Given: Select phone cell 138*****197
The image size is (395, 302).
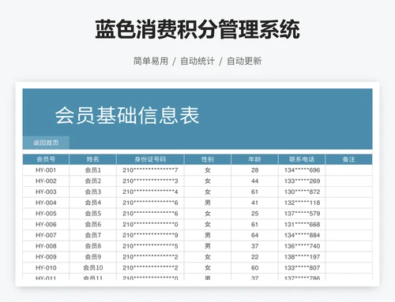Looking at the screenshot, I should point(302,257).
